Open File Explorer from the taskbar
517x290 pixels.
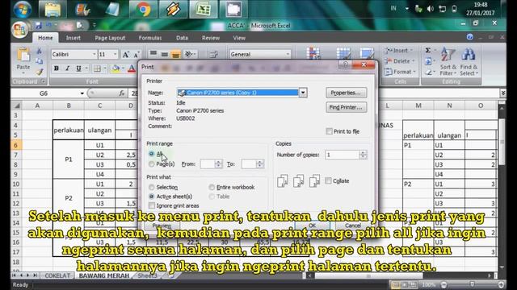pos(53,9)
